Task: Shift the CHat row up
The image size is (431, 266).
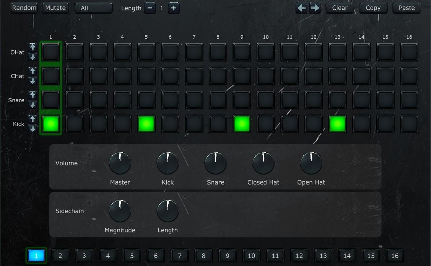Action: 33,71
